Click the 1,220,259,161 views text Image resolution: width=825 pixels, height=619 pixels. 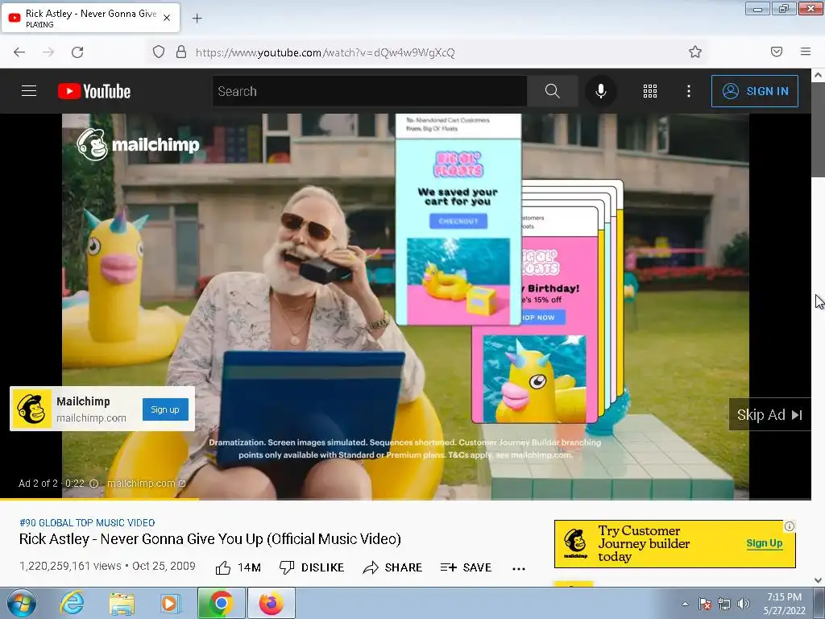pos(70,566)
